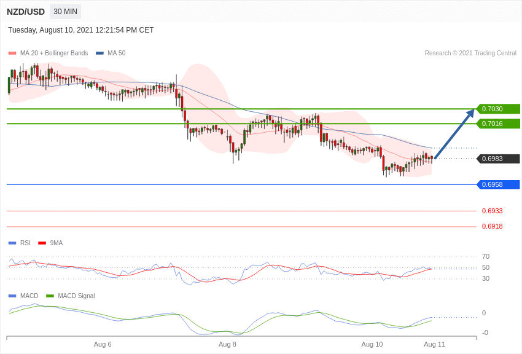Click the Research © 2021 Trading Central credit
Viewport: 522px width, 354px height.
470,53
